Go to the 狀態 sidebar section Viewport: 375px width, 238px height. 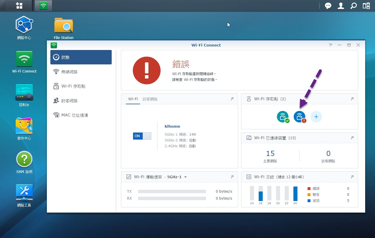81,57
